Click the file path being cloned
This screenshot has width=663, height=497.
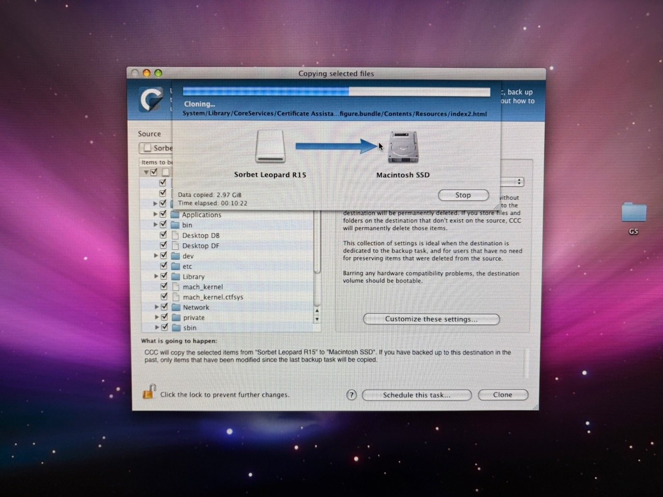335,113
